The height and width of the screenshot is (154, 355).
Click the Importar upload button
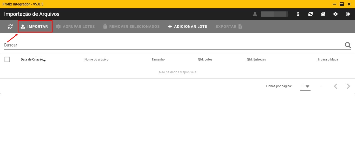pyautogui.click(x=35, y=26)
